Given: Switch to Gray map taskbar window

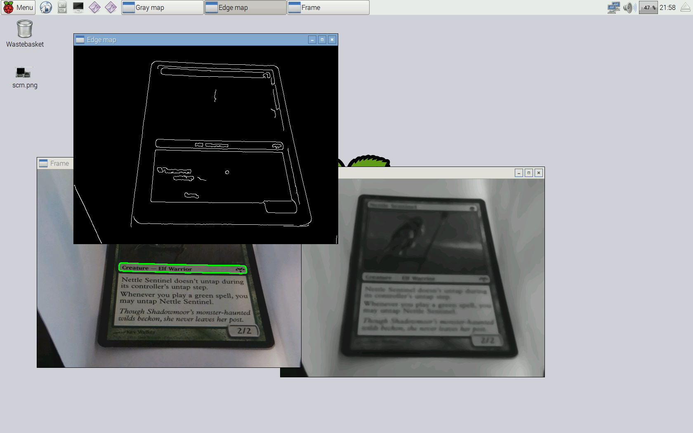Looking at the screenshot, I should [x=163, y=7].
